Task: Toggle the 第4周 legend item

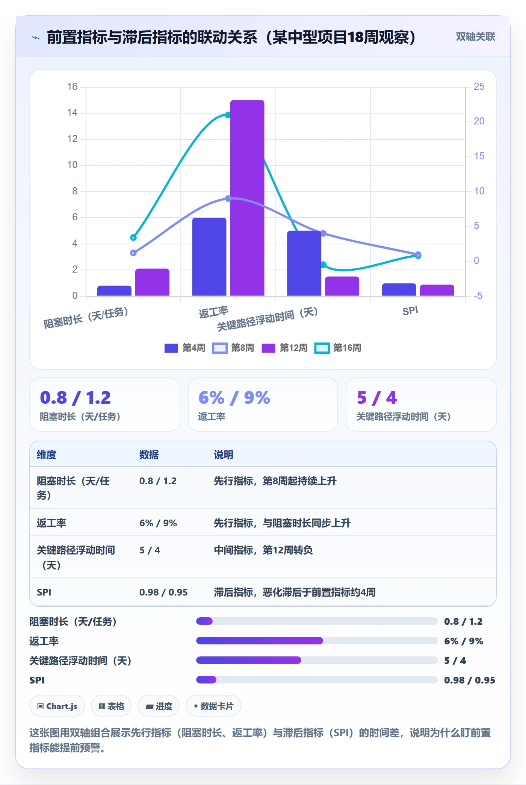Action: tap(185, 348)
